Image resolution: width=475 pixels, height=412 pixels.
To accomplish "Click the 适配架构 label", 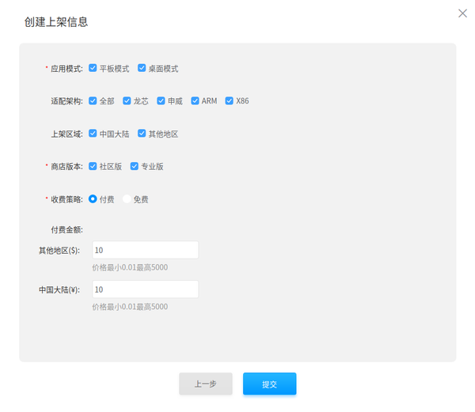I will pos(66,101).
